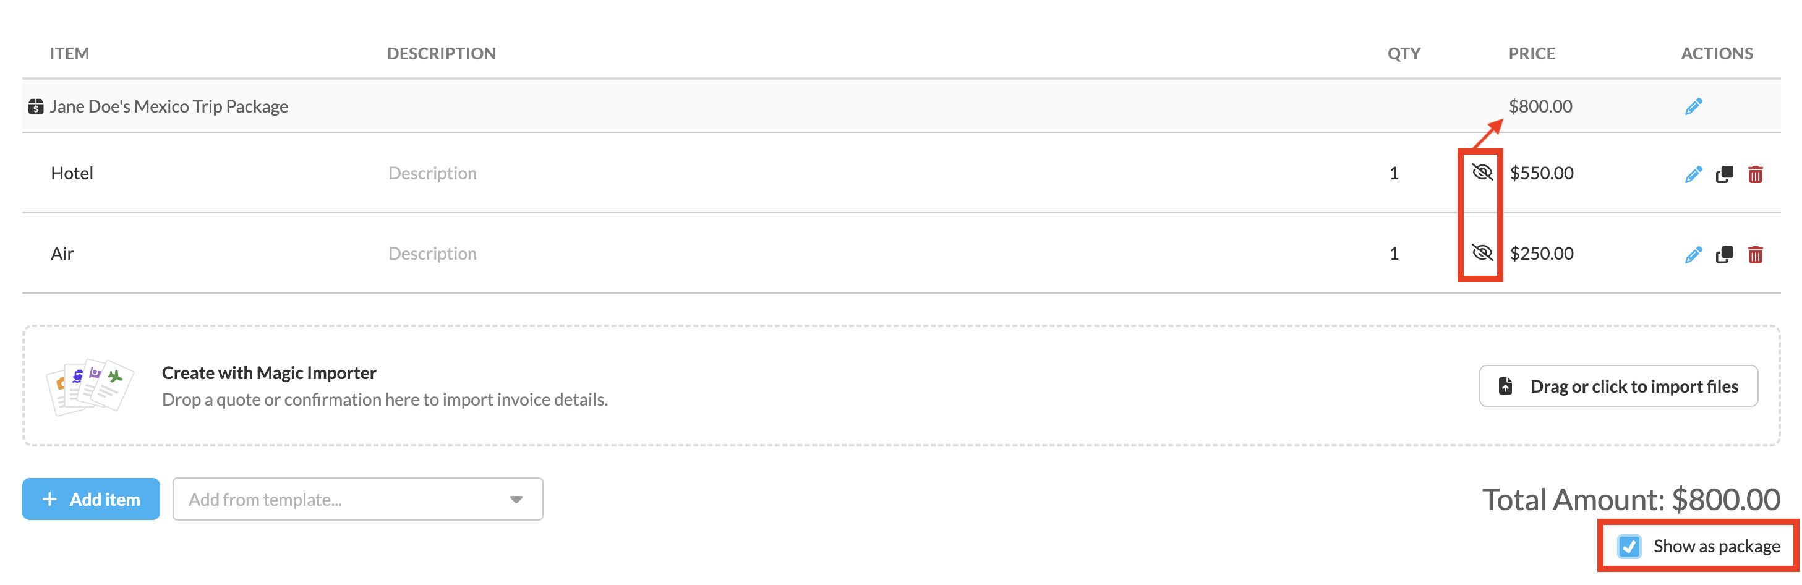
Task: Click the Hotel item name
Action: 72,174
